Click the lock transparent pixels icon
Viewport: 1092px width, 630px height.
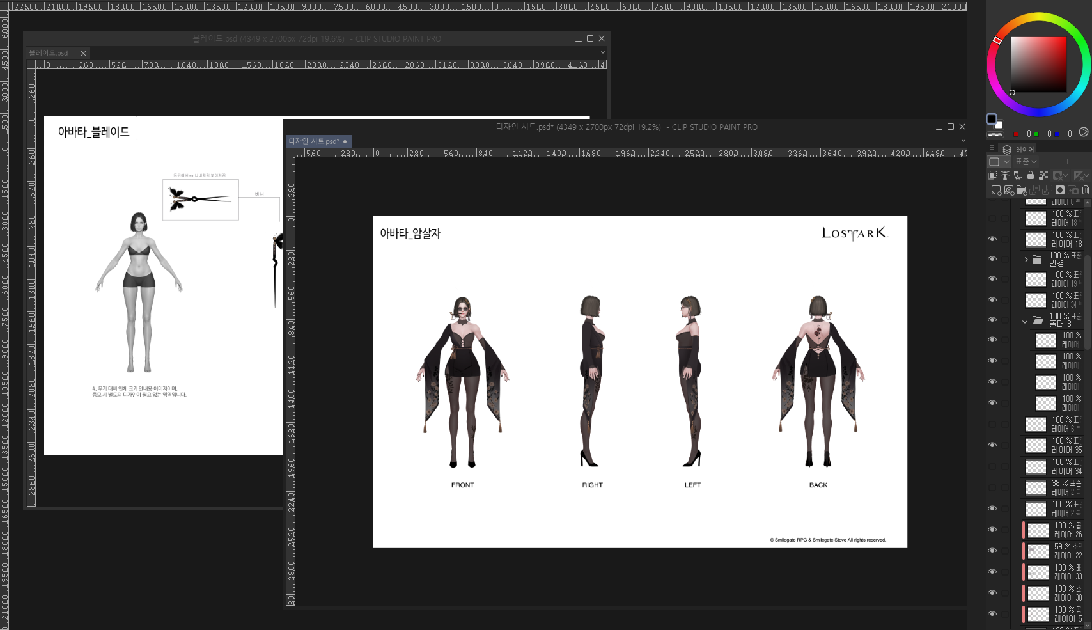click(x=1043, y=175)
